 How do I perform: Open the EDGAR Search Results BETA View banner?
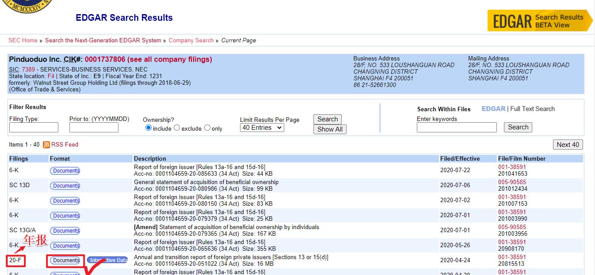tap(540, 21)
